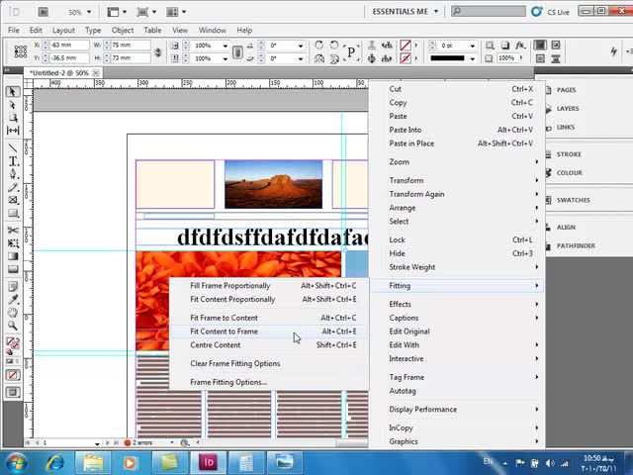Open the stroke style dropdown

(473, 58)
